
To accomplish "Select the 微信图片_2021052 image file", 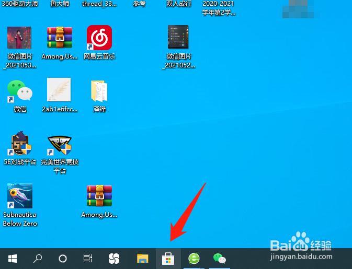I will 178,47.
